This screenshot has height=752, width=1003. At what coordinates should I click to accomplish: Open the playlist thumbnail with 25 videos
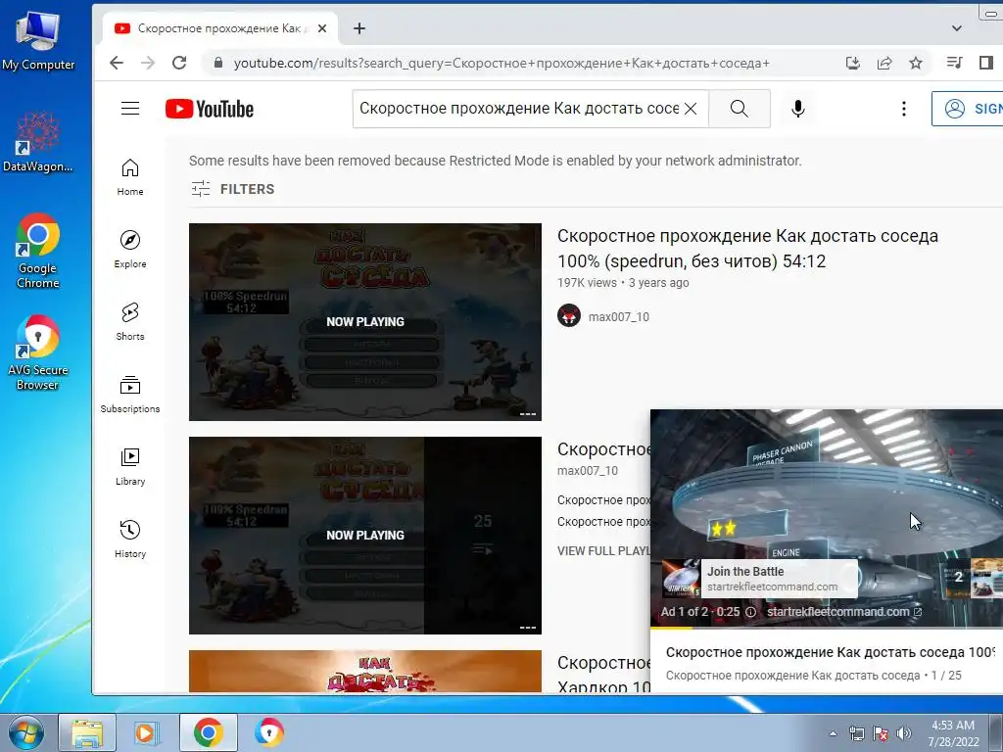tap(365, 536)
